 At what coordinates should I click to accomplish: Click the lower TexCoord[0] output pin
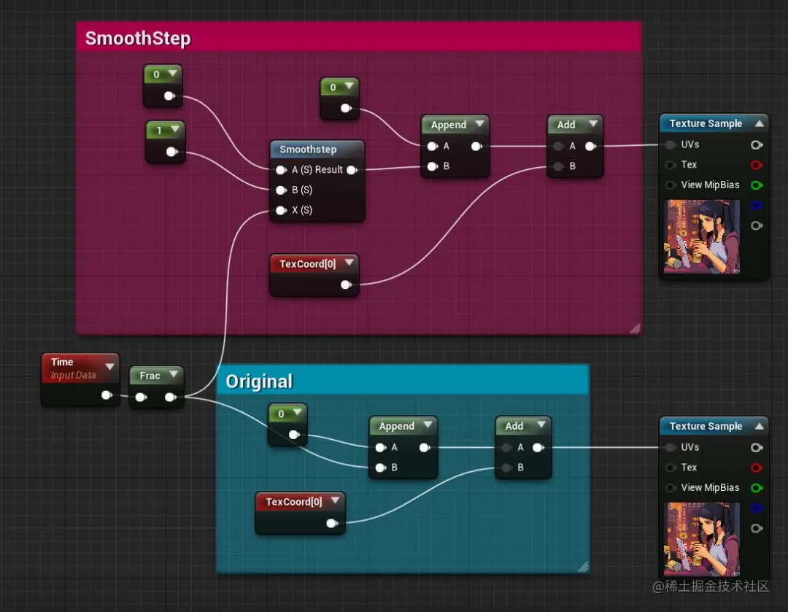[332, 523]
